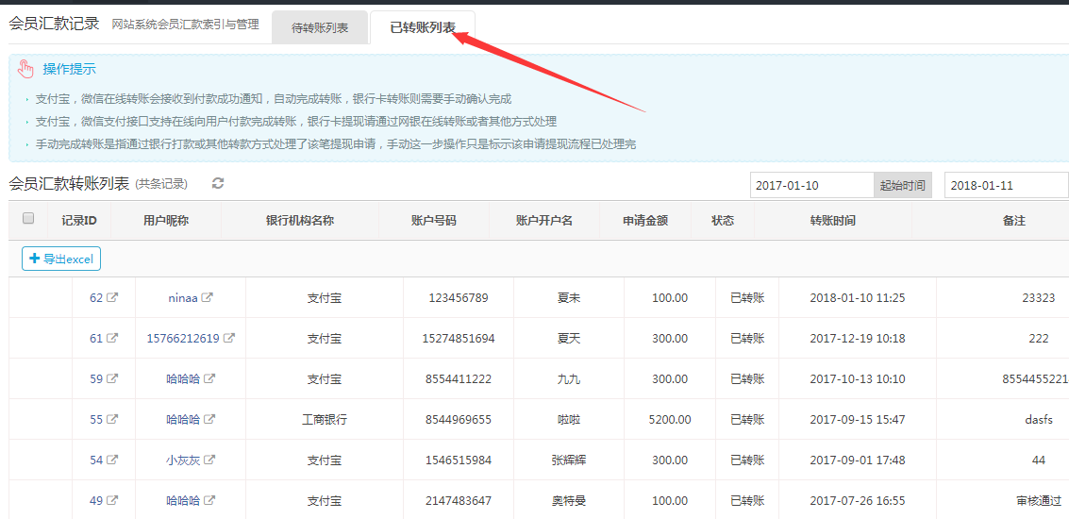This screenshot has height=519, width=1069.
Task: Click the hand icon beside 操作提示
Action: [25, 69]
